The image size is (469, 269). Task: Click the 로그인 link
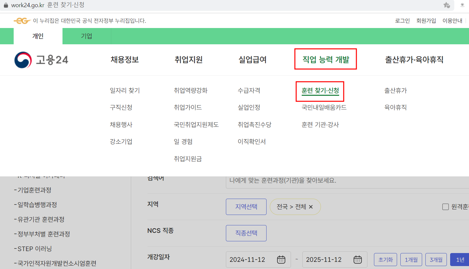(402, 20)
